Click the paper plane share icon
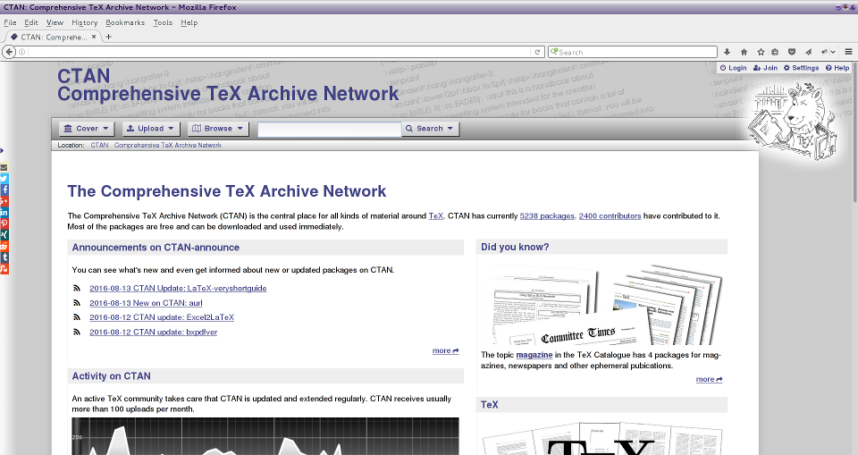This screenshot has height=455, width=858. (x=808, y=52)
